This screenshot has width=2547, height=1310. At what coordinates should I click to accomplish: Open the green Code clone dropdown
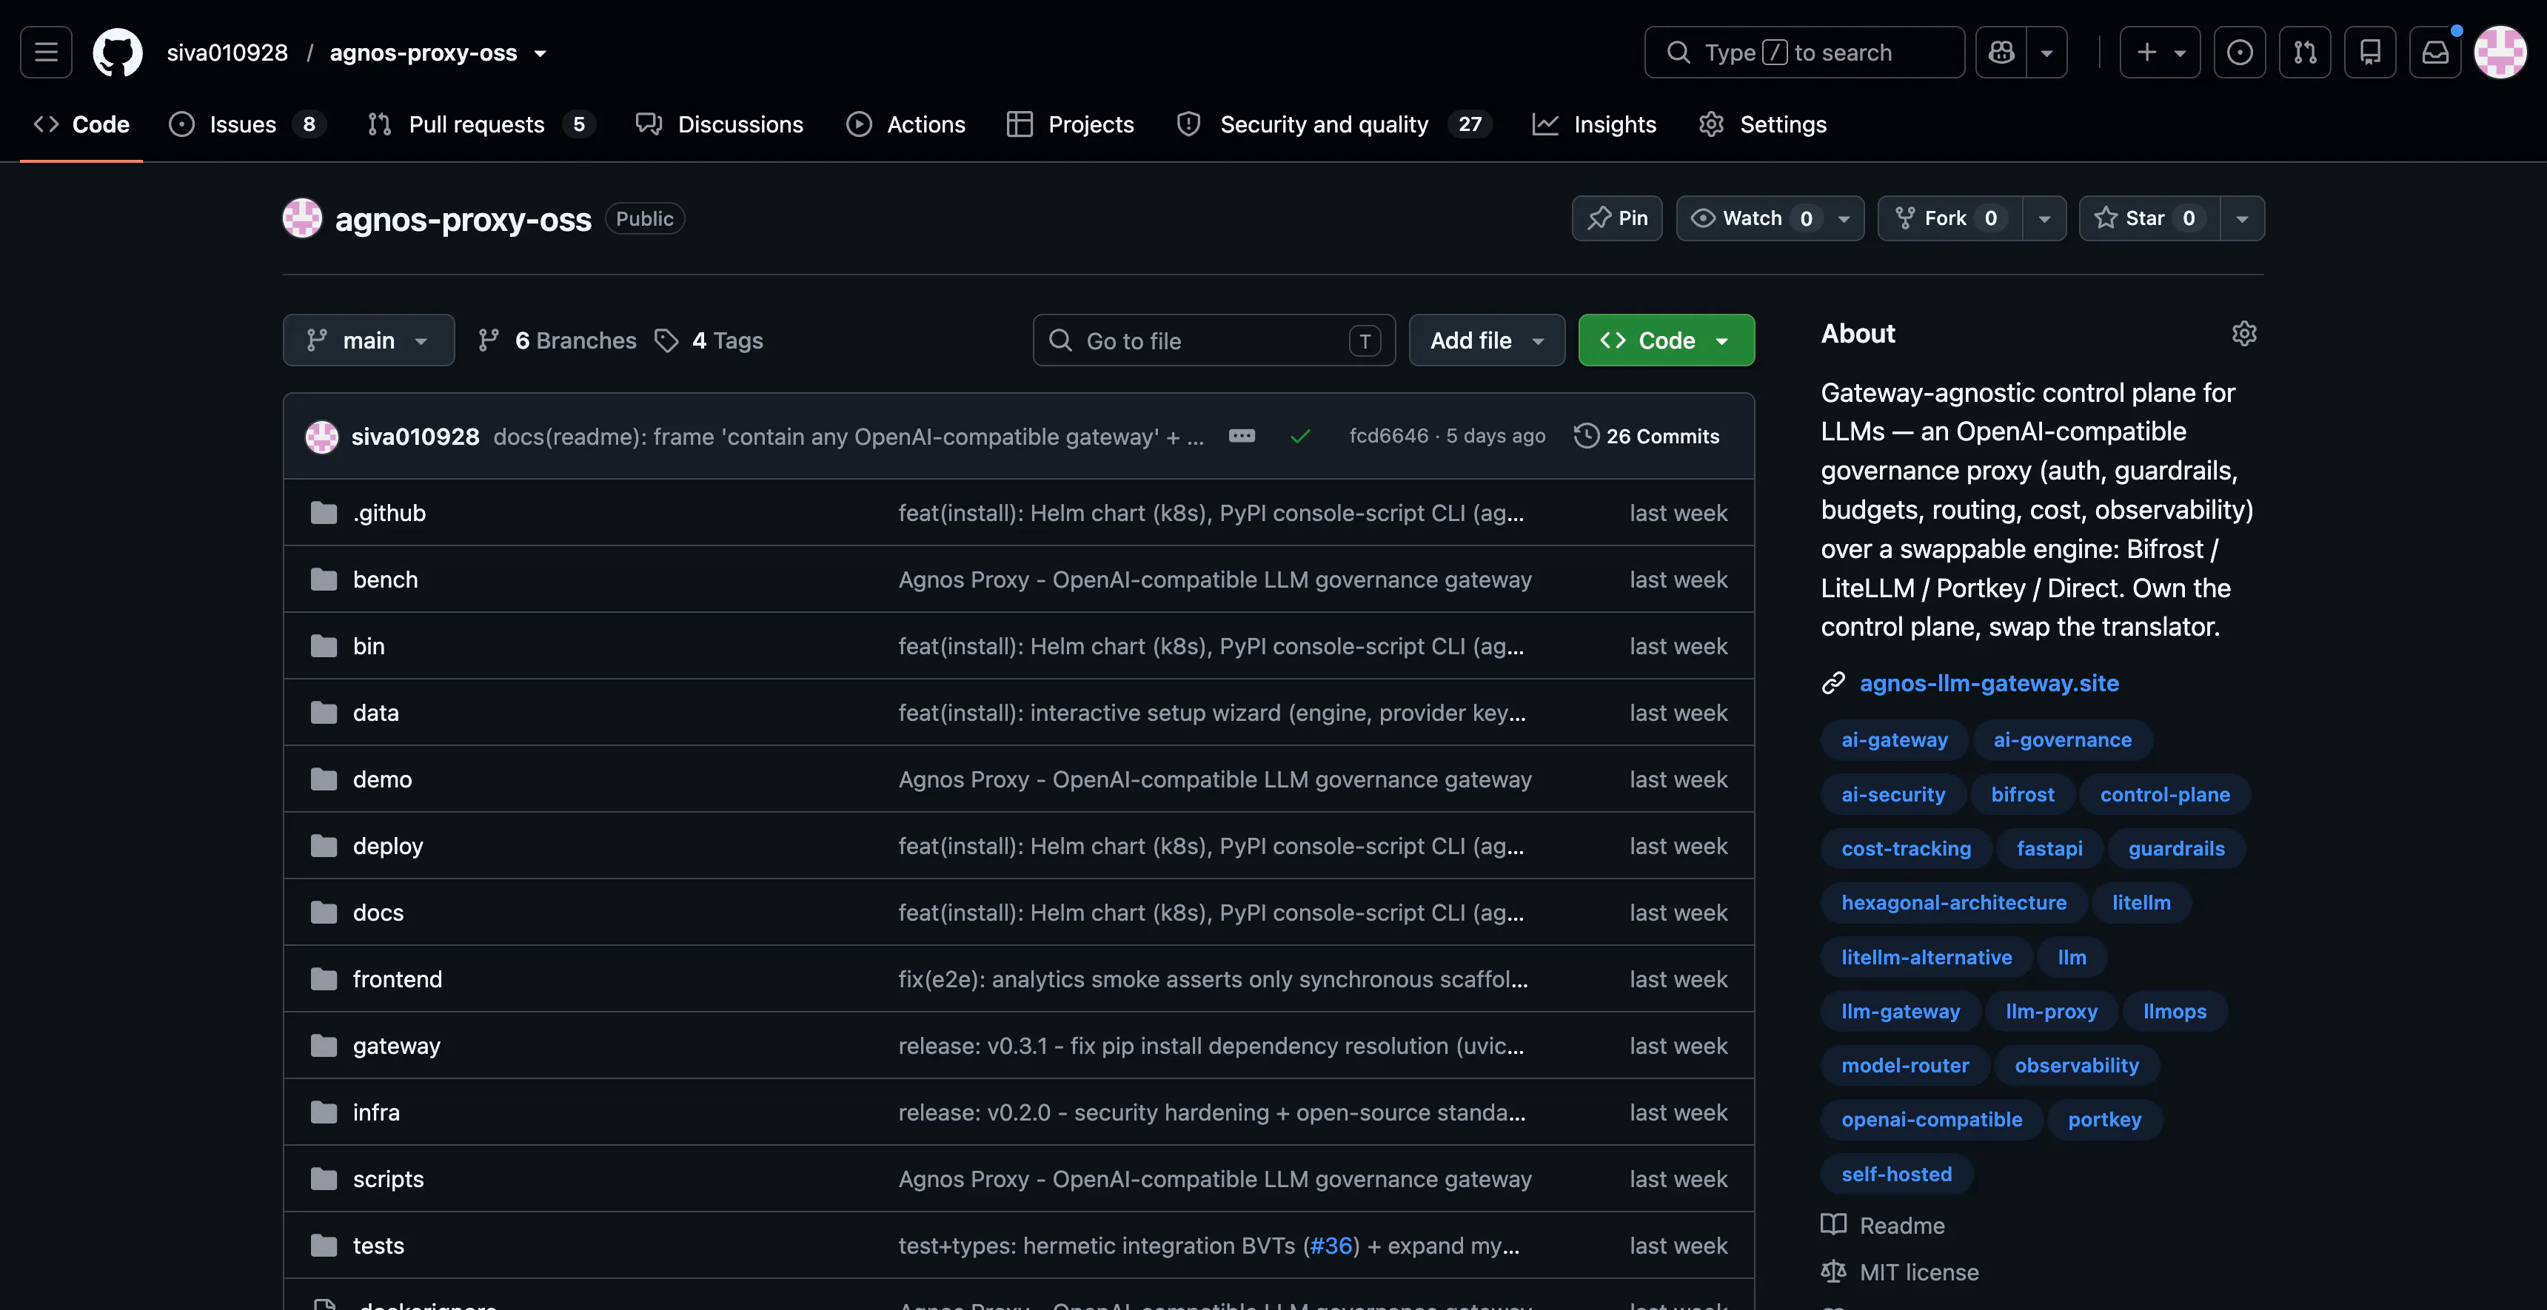click(x=1667, y=340)
